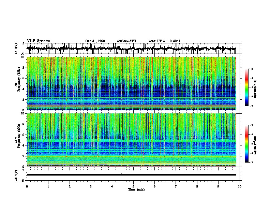This screenshot has width=270, height=209.
Task: Click the ch.1 "Frequency (kHz)" axis label
Action: (x=19, y=79)
